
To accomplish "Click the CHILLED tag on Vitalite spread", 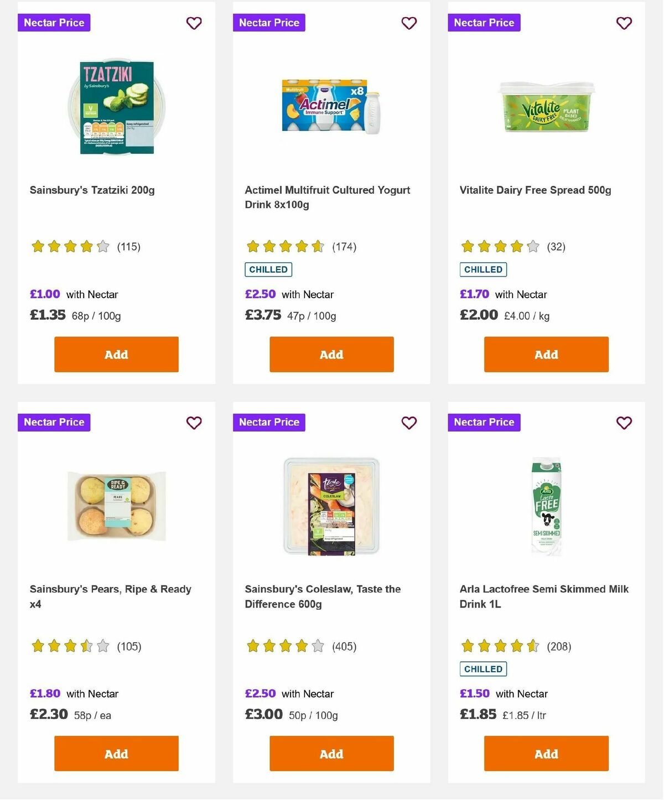I will coord(483,269).
